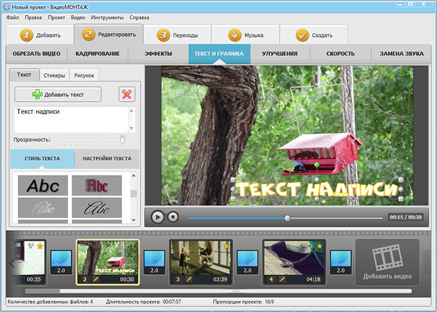Switch to the Стикеры sub-tab
The image size is (437, 312).
[x=54, y=75]
